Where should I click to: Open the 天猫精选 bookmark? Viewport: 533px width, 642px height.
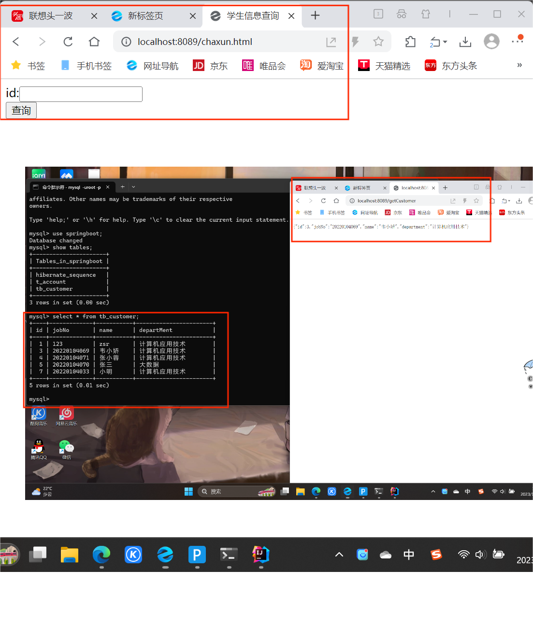click(384, 66)
